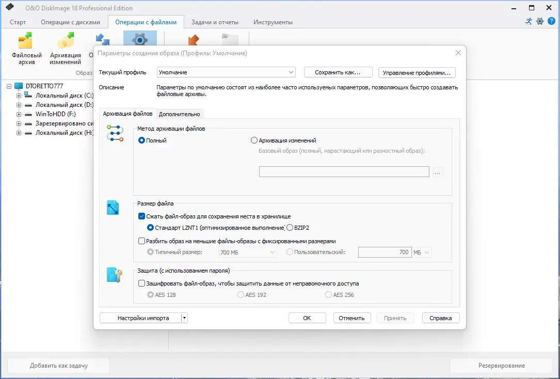560x379 pixels.
Task: Click the browse button for базовый образ
Action: [x=437, y=171]
